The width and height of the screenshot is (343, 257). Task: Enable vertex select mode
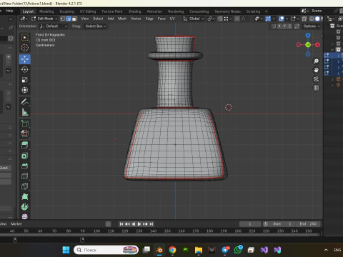tap(63, 19)
